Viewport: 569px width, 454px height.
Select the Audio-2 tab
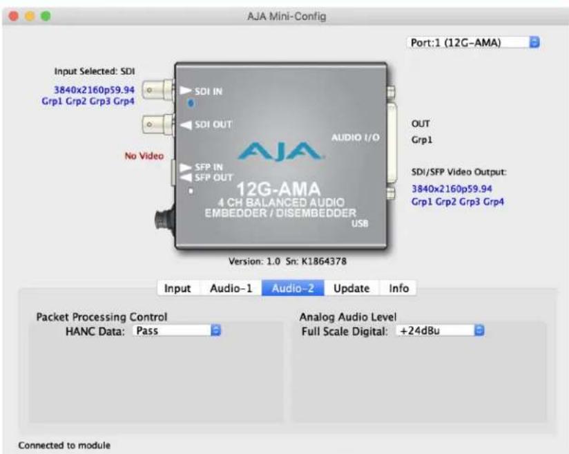[x=293, y=288]
